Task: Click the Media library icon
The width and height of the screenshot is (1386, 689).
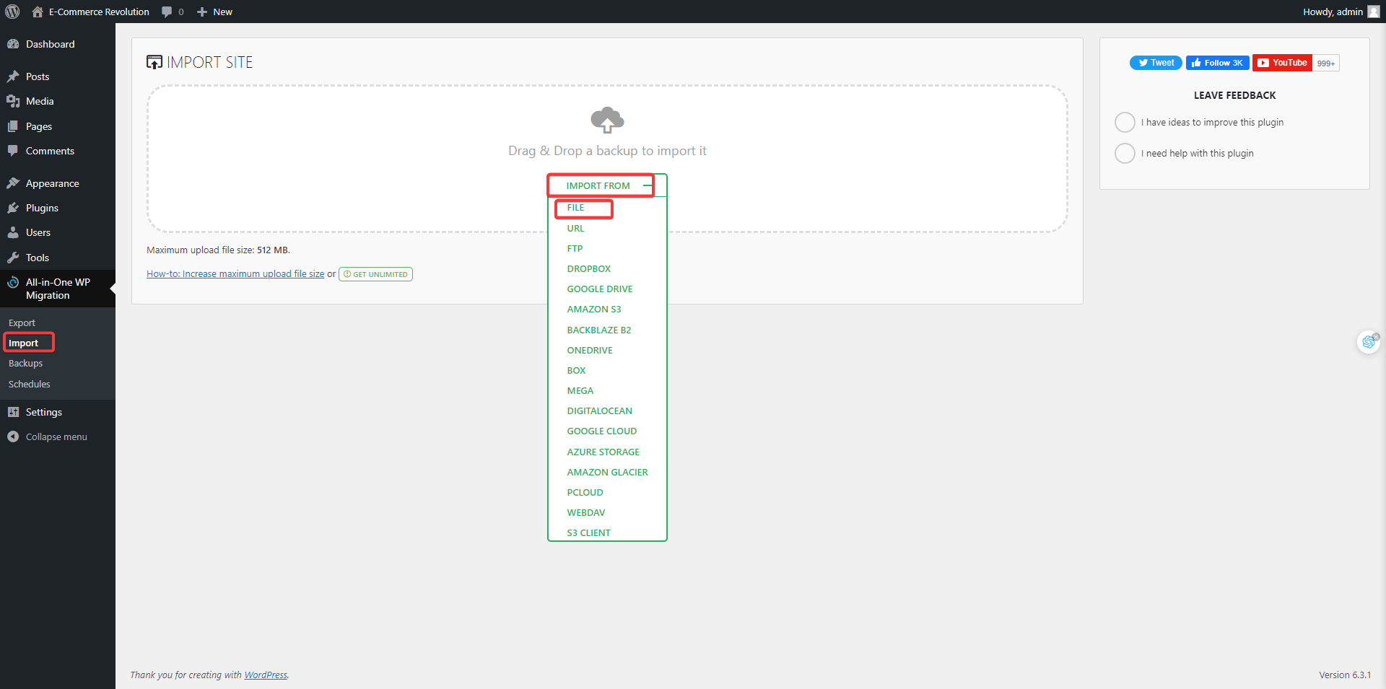Action: click(x=13, y=101)
